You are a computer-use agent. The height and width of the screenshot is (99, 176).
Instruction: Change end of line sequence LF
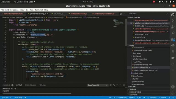point(144,98)
